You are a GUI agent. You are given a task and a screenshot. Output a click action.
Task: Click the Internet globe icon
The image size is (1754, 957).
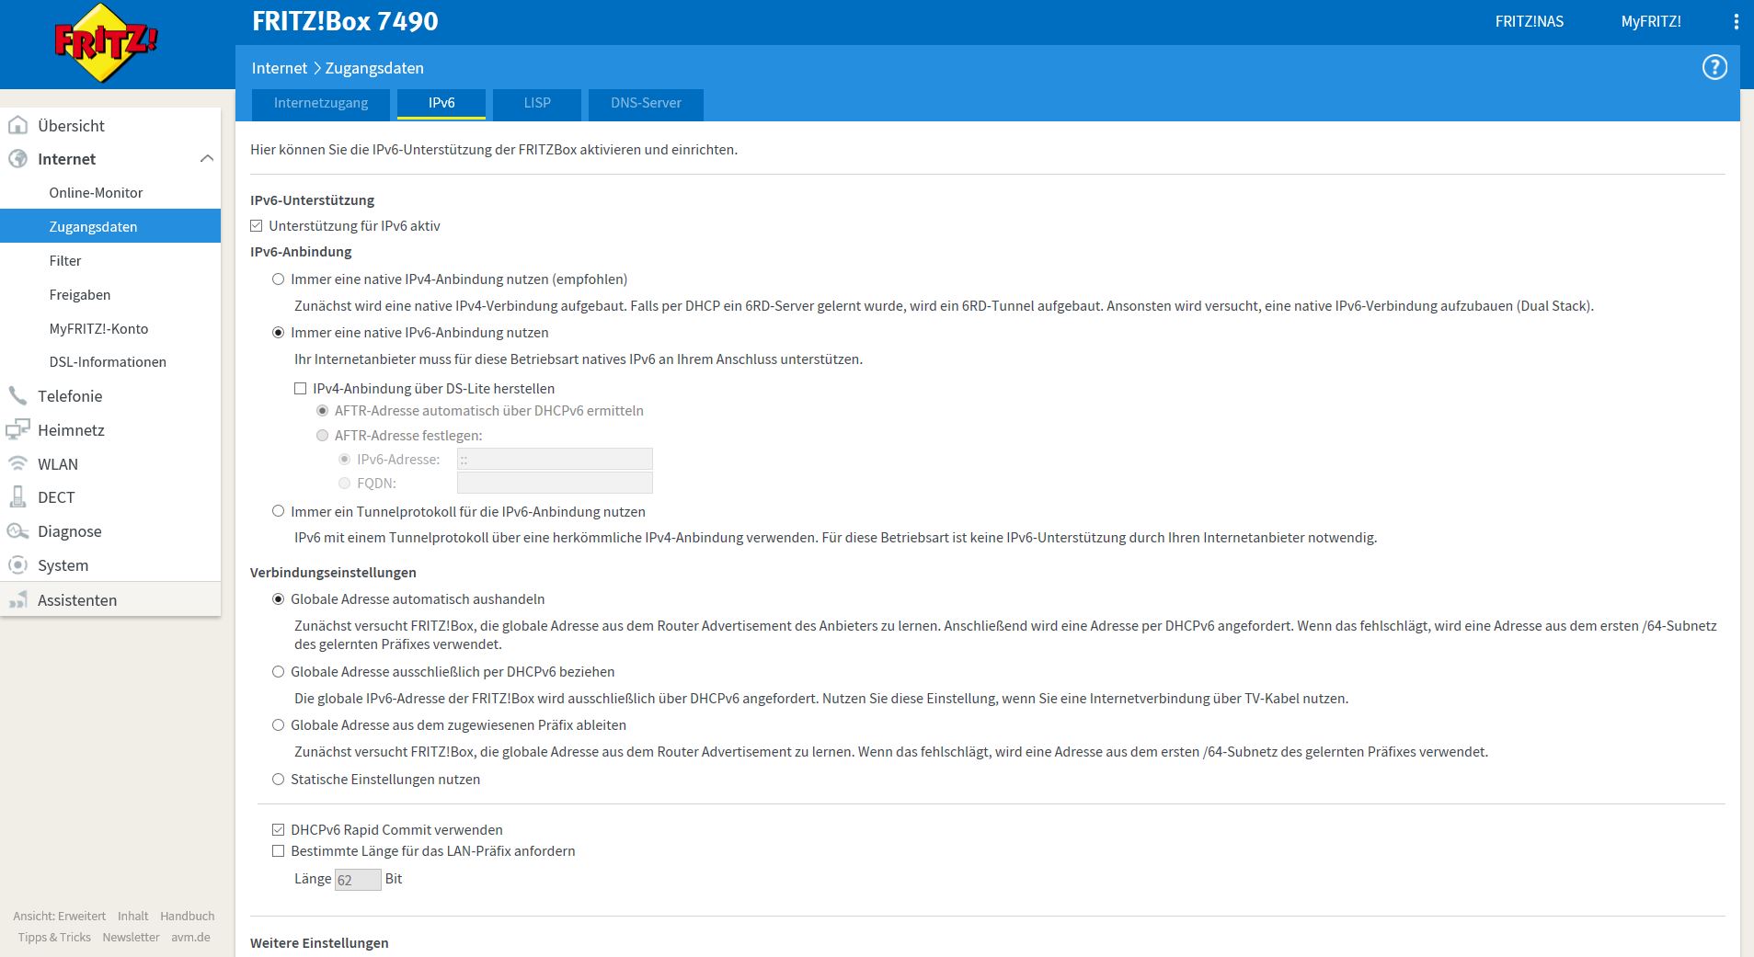click(x=17, y=159)
